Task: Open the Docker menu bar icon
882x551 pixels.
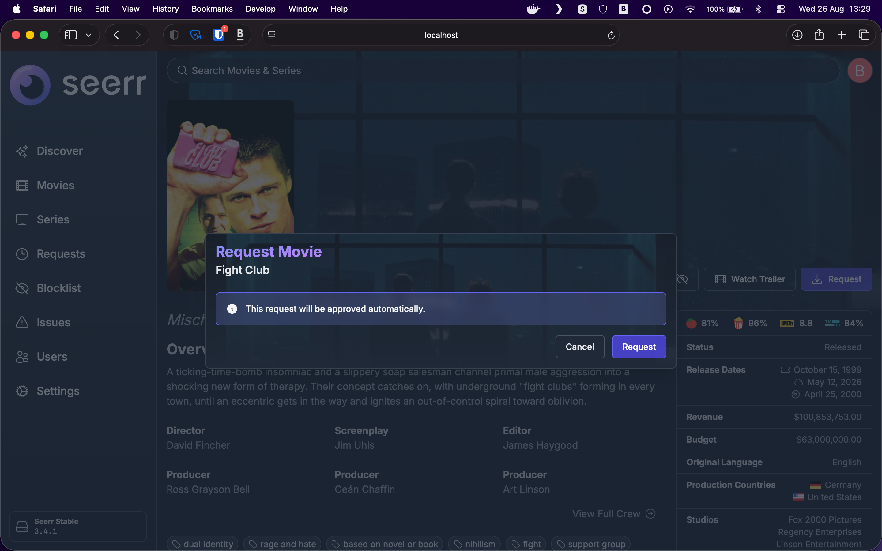Action: click(x=533, y=9)
